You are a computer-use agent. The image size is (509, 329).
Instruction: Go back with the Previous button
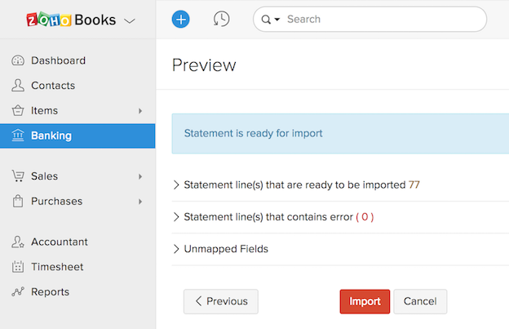(x=220, y=301)
